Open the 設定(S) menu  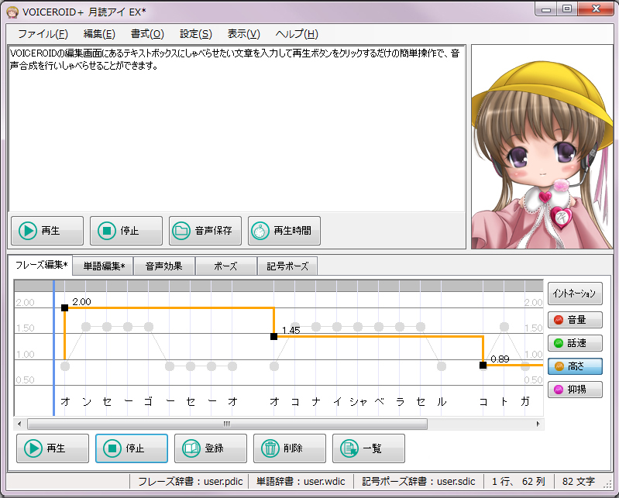[x=196, y=34]
